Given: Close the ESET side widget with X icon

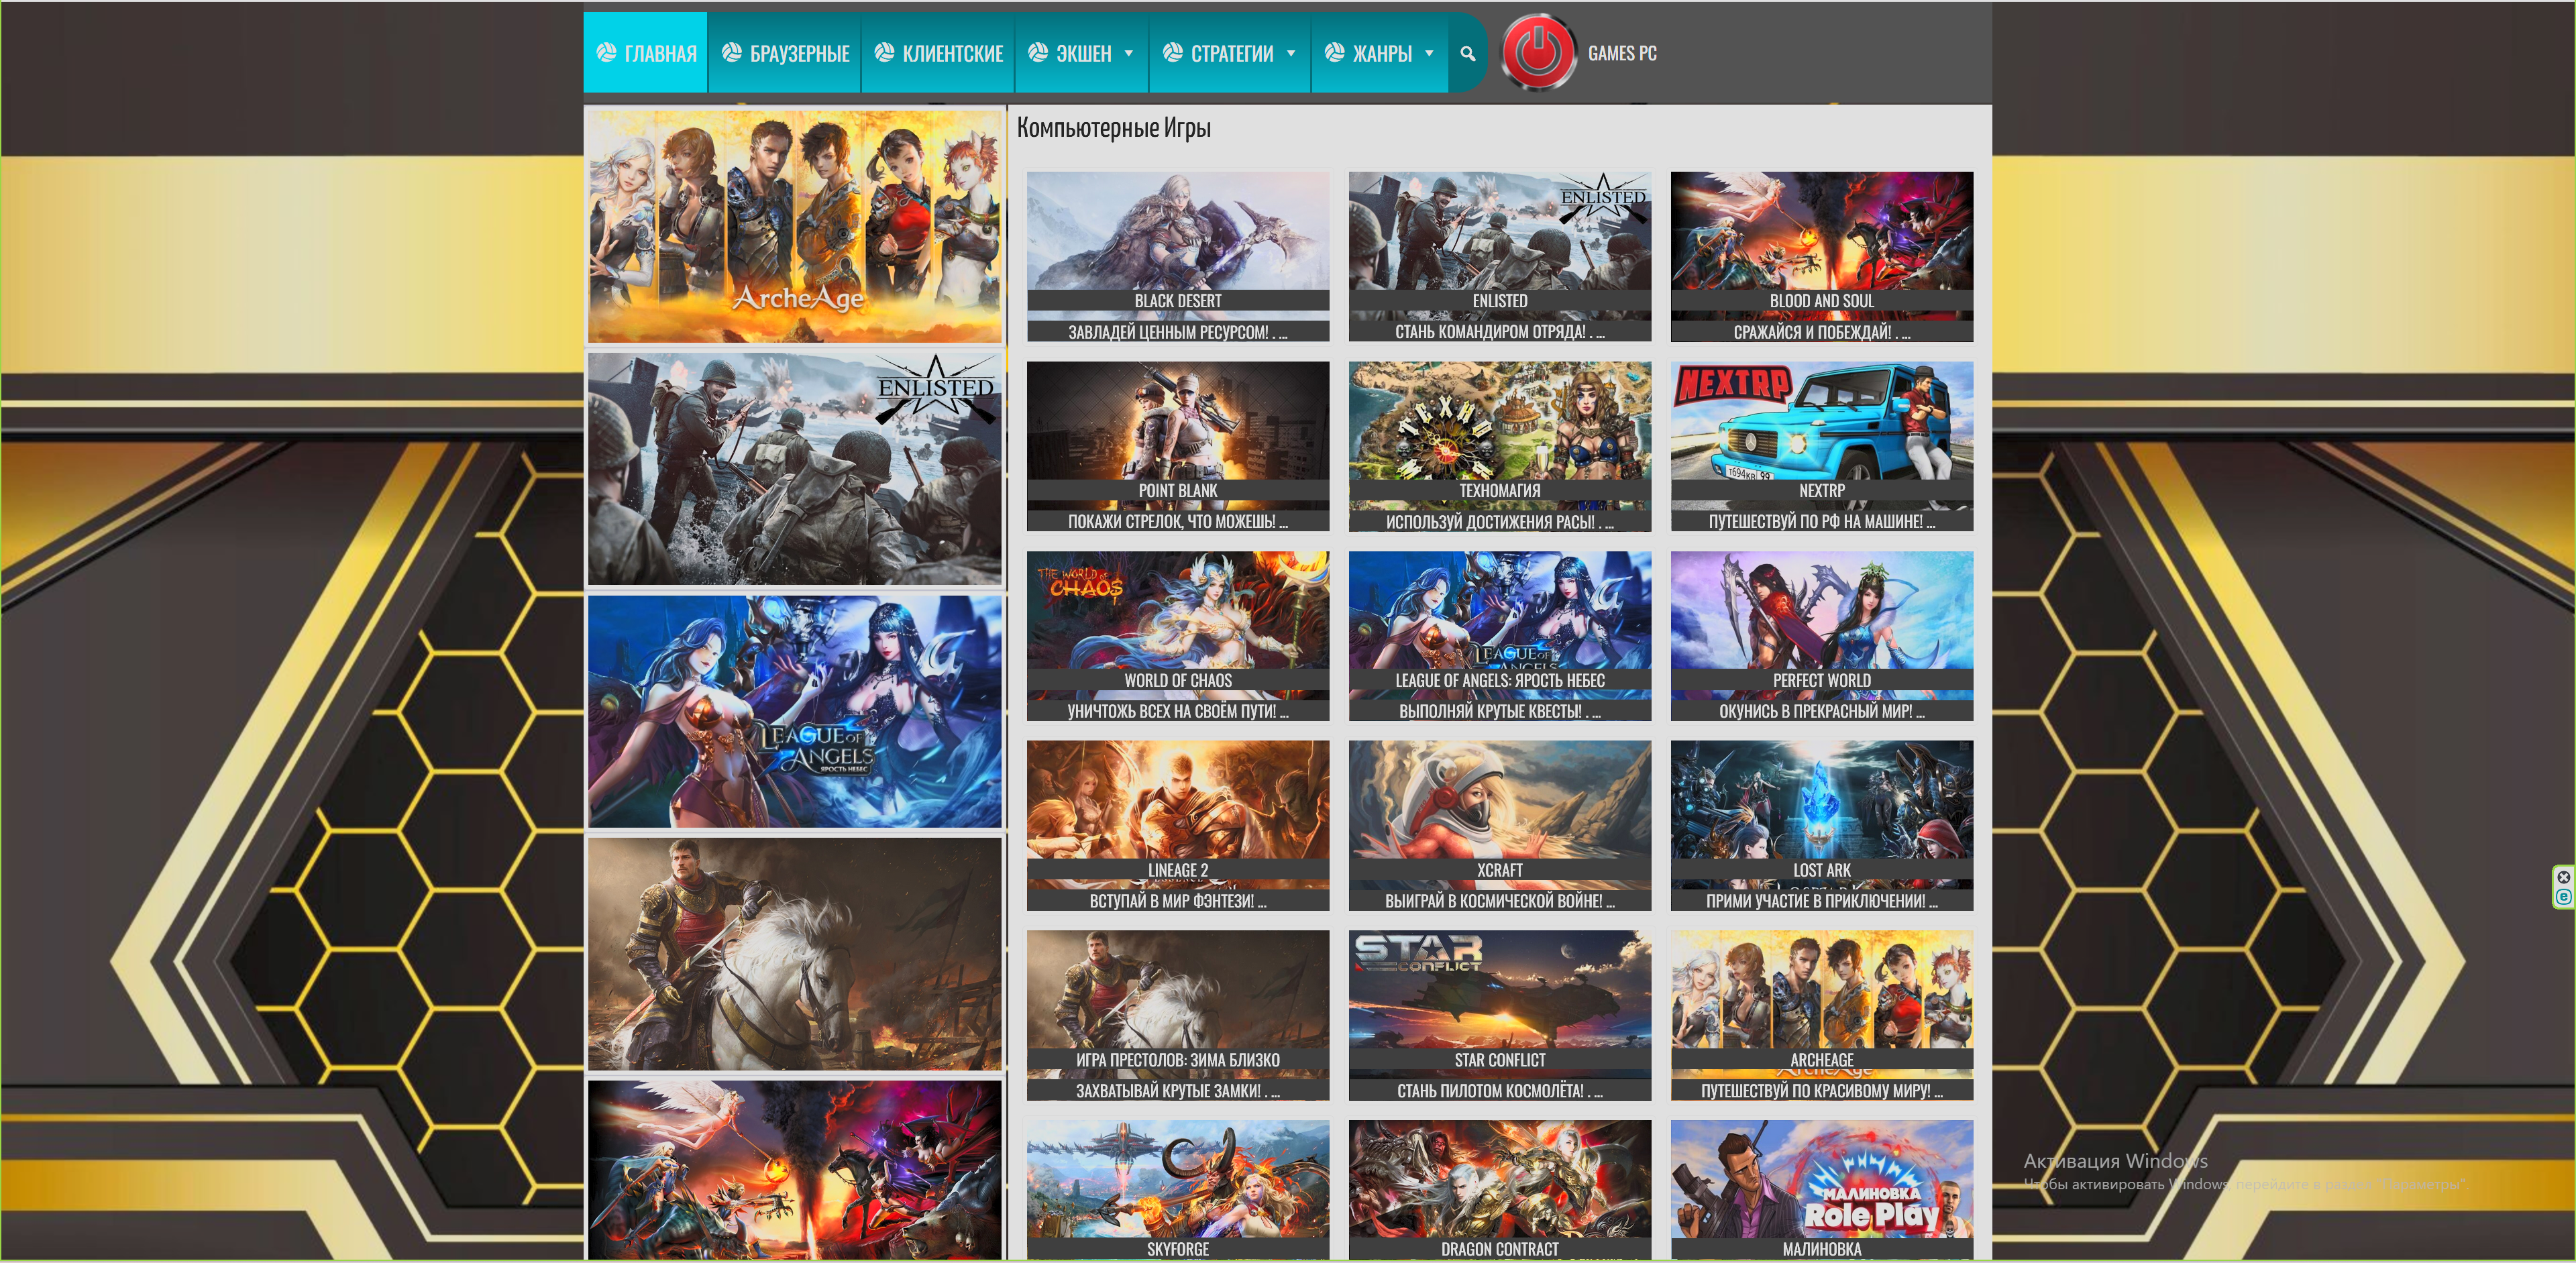Looking at the screenshot, I should point(2563,877).
